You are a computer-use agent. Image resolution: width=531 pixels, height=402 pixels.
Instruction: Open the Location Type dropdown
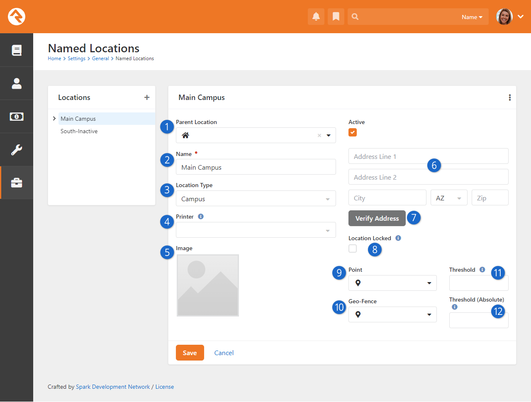pyautogui.click(x=256, y=199)
